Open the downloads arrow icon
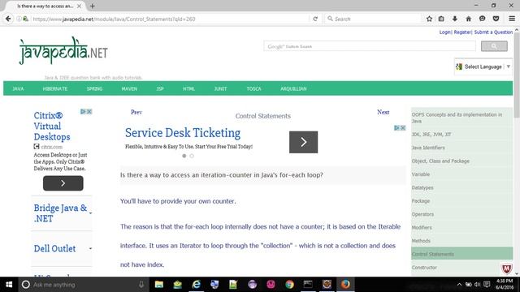This screenshot has height=292, width=520. tap(455, 19)
